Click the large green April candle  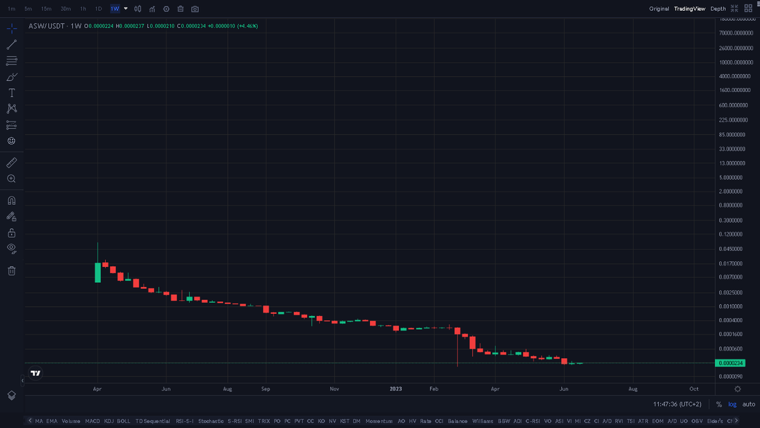[98, 271]
